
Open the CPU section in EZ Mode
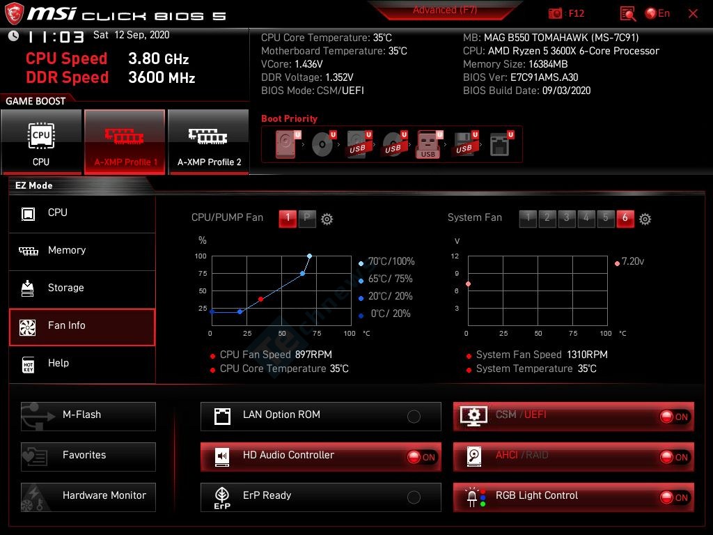pos(82,213)
